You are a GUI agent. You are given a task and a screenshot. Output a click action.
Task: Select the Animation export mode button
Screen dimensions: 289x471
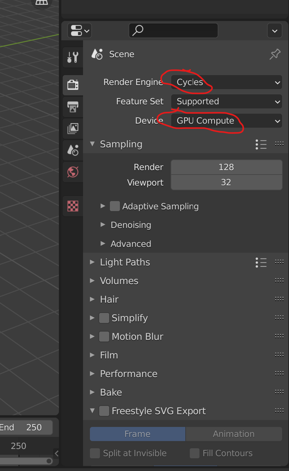[234, 434]
